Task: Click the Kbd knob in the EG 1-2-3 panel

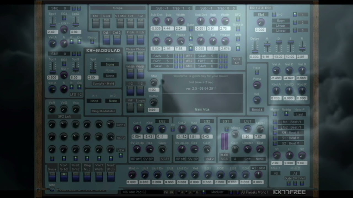Action: 261,22
